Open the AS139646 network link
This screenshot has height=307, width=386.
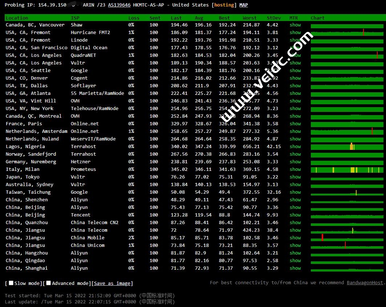click(x=119, y=5)
